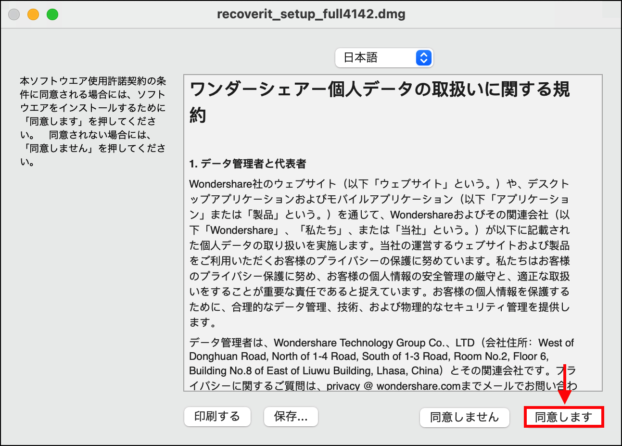The height and width of the screenshot is (446, 622).
Task: Click the 保存... button
Action: [x=291, y=417]
